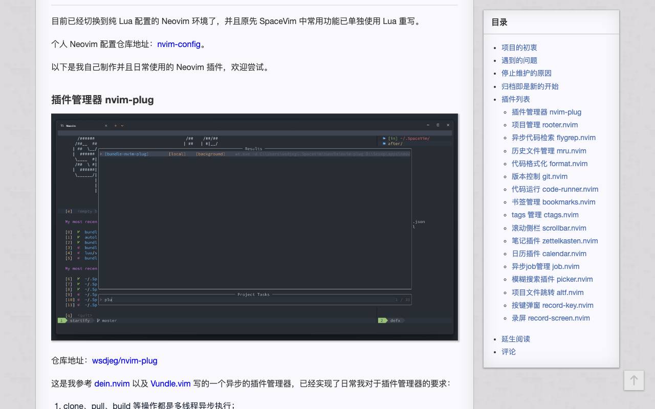Jump to 项目的初衷 in table of contents
Screen dimensions: 655x409
click(519, 48)
